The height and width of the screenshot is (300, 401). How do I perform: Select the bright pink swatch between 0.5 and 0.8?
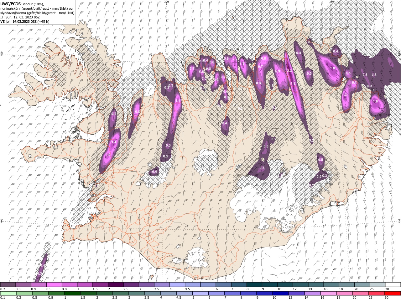(54, 285)
